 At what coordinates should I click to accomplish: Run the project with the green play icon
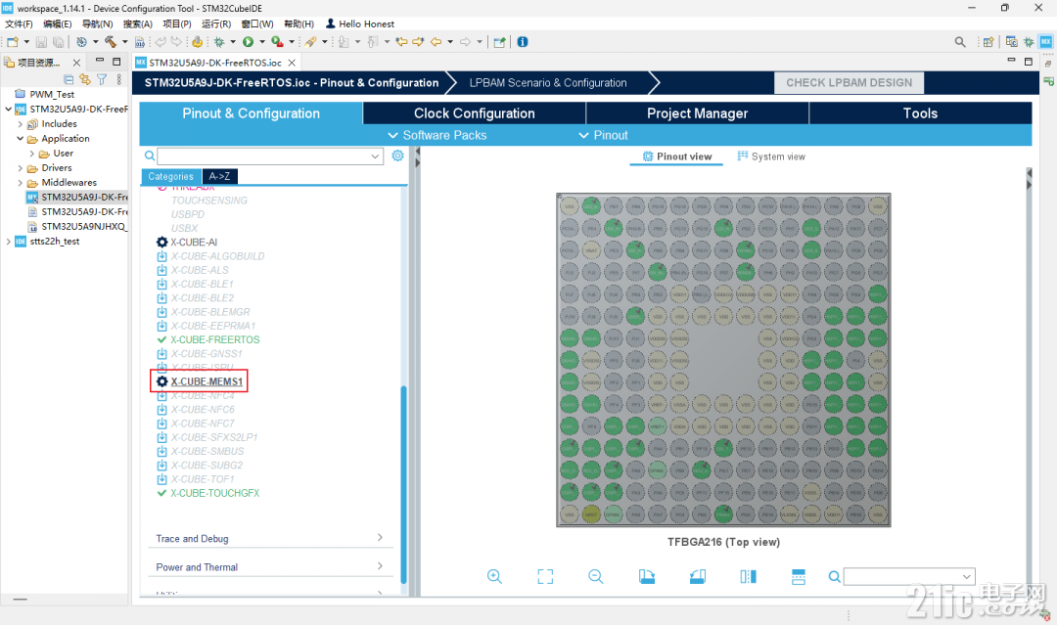coord(248,42)
